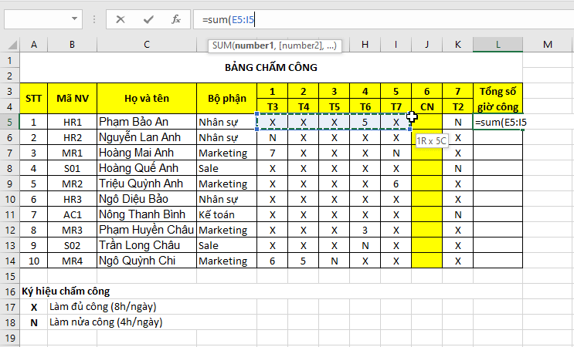Select column M header

click(548, 45)
